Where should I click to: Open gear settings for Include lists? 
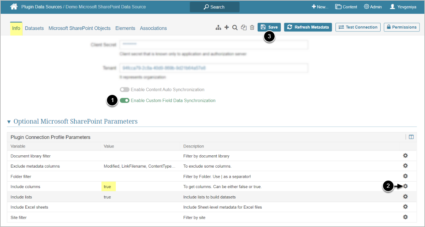pos(405,197)
